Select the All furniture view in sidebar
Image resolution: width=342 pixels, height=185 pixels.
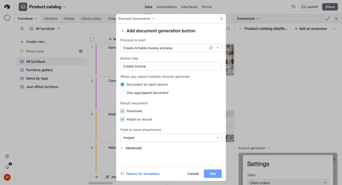point(51,61)
